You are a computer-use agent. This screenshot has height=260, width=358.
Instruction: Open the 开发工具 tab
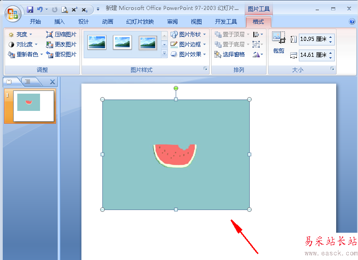click(226, 22)
